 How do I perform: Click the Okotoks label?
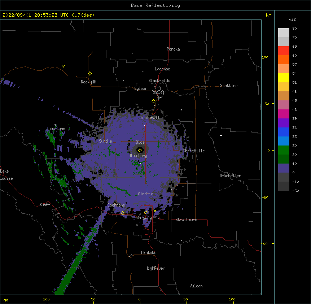(x=149, y=253)
